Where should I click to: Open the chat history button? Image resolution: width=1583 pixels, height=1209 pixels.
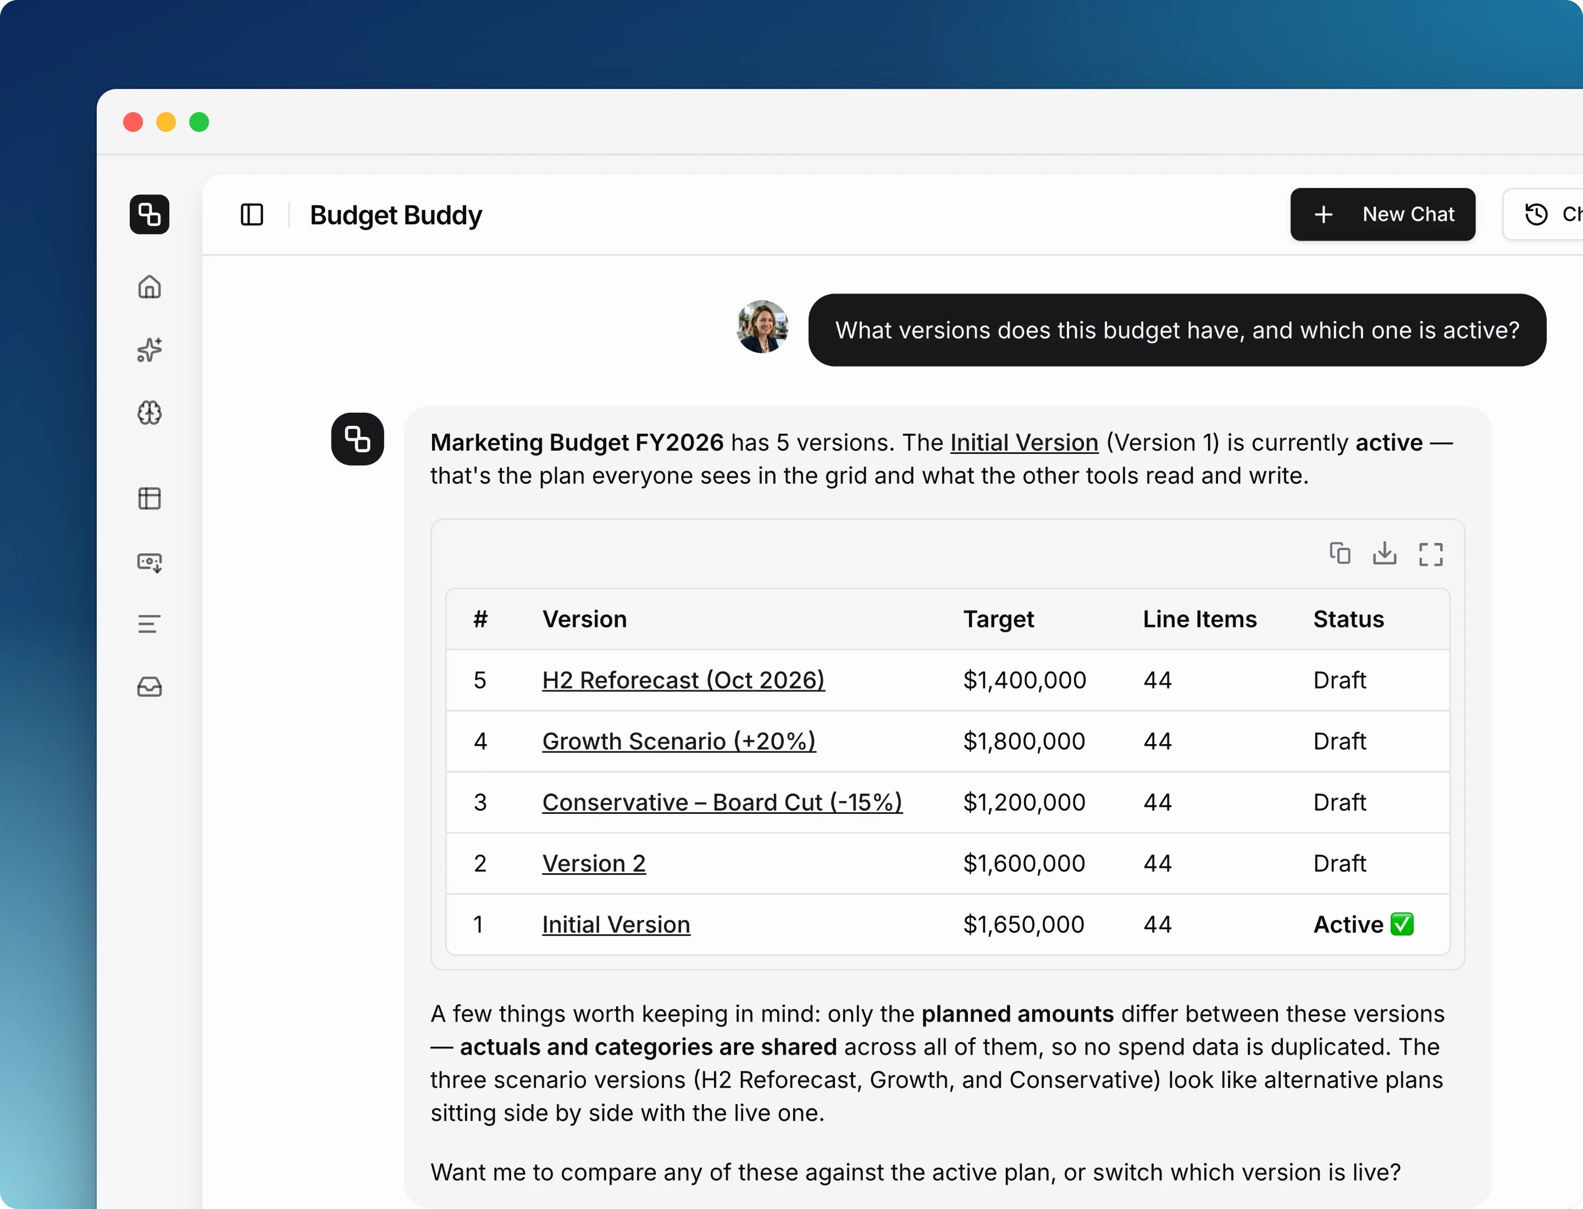click(x=1544, y=214)
